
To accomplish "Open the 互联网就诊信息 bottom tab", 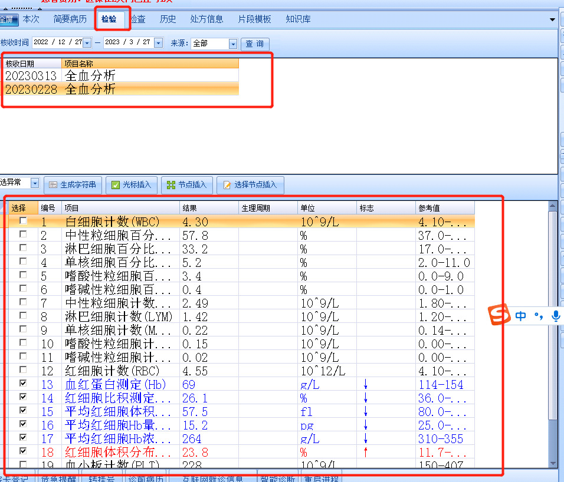I will 212,478.
